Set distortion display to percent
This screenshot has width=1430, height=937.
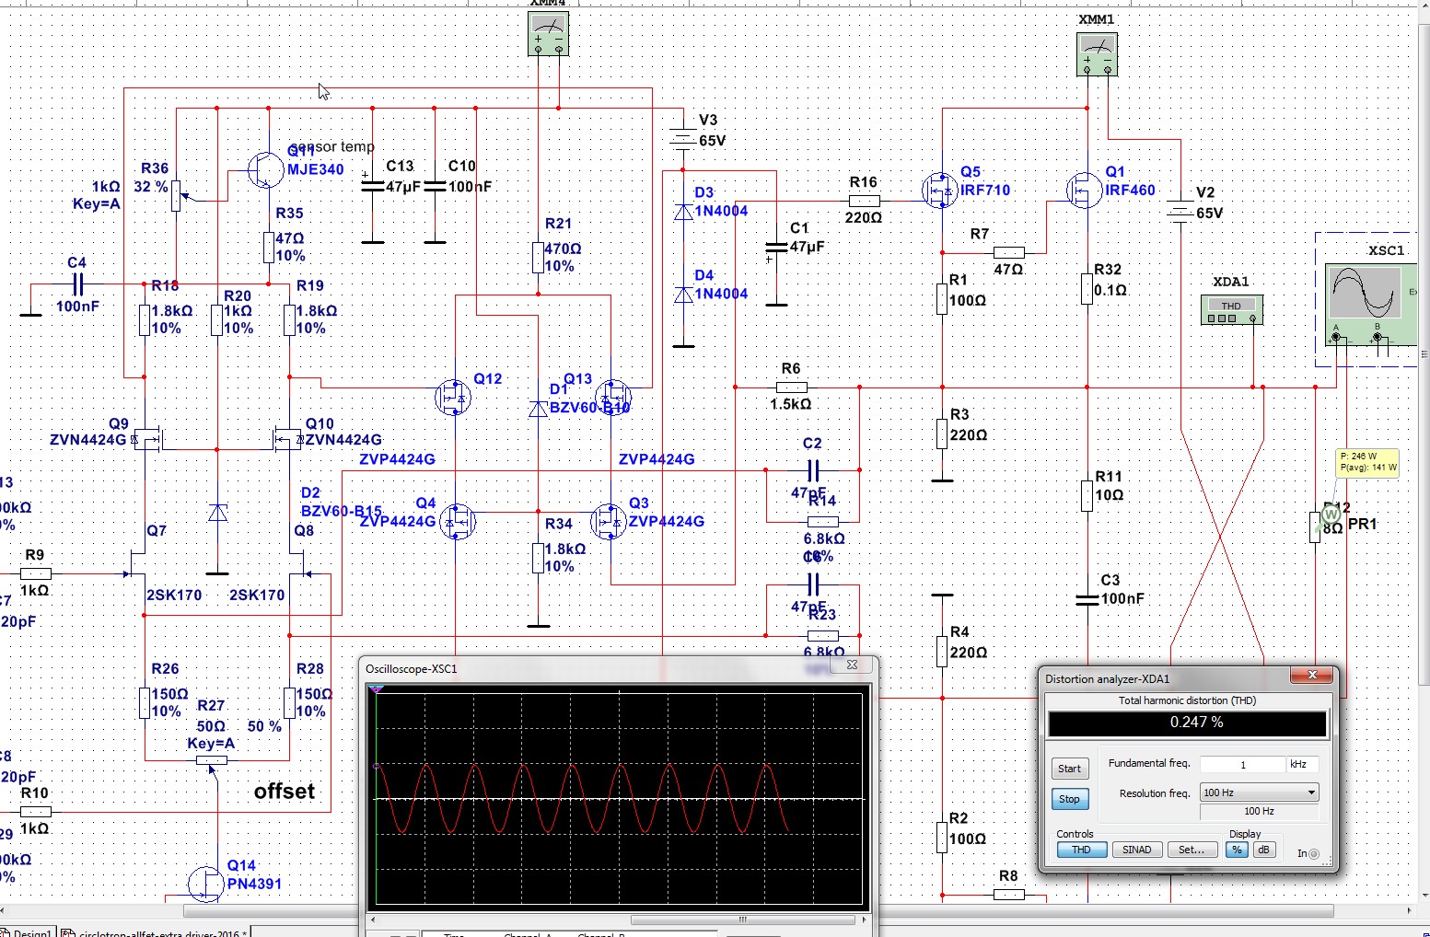point(1237,850)
